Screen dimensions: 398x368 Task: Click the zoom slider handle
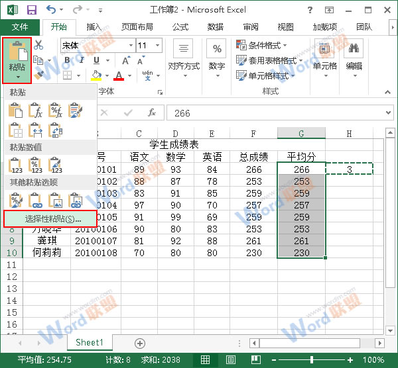pyautogui.click(x=312, y=359)
